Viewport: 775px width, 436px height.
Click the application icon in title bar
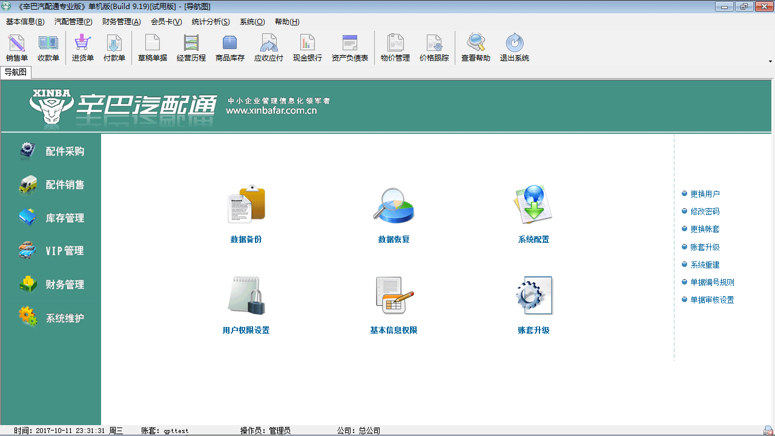pos(6,6)
